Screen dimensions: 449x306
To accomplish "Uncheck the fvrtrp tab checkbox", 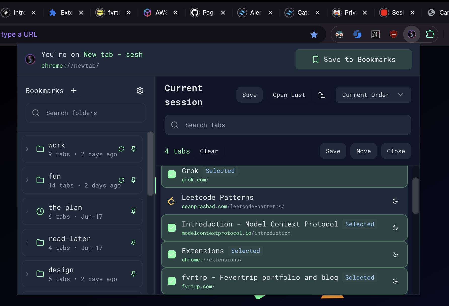I will (172, 281).
